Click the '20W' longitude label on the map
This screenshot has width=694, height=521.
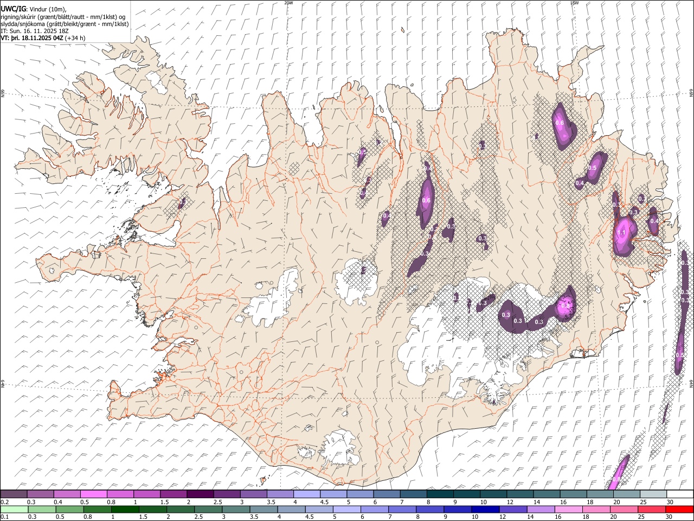point(288,3)
